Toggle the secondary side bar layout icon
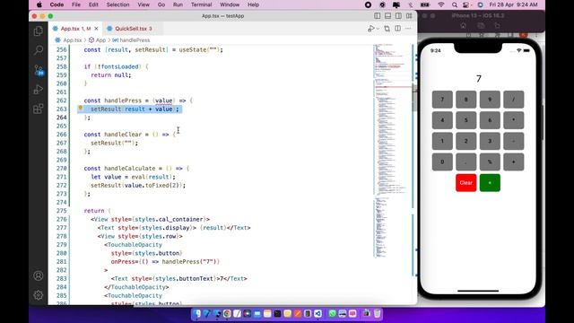Screen dimensions: 574x323 click(x=398, y=16)
